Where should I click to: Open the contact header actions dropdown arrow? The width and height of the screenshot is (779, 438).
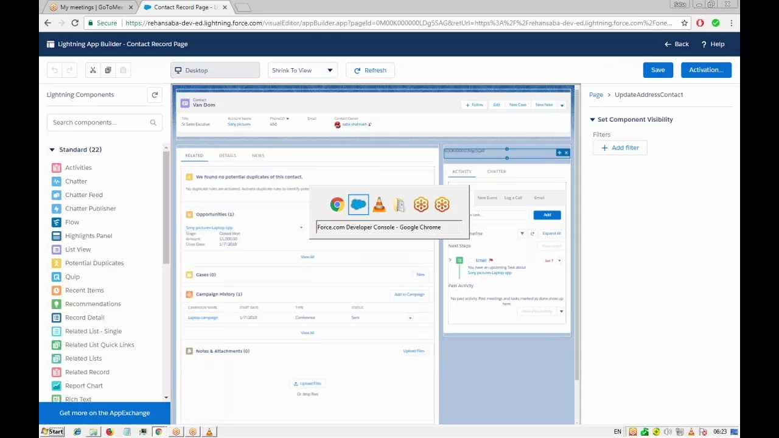(562, 105)
